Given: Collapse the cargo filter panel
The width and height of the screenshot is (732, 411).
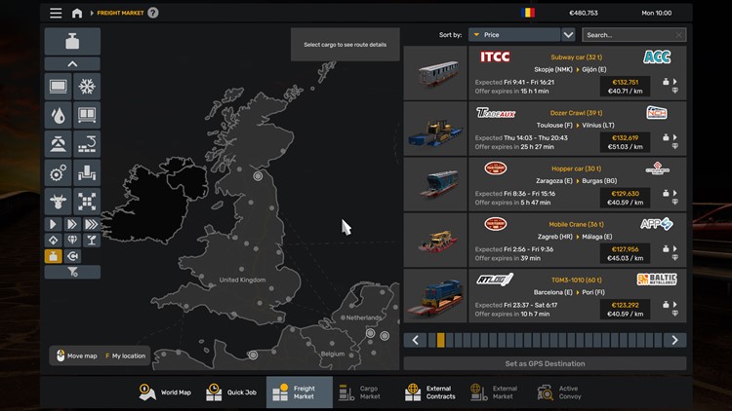Looking at the screenshot, I should point(72,64).
